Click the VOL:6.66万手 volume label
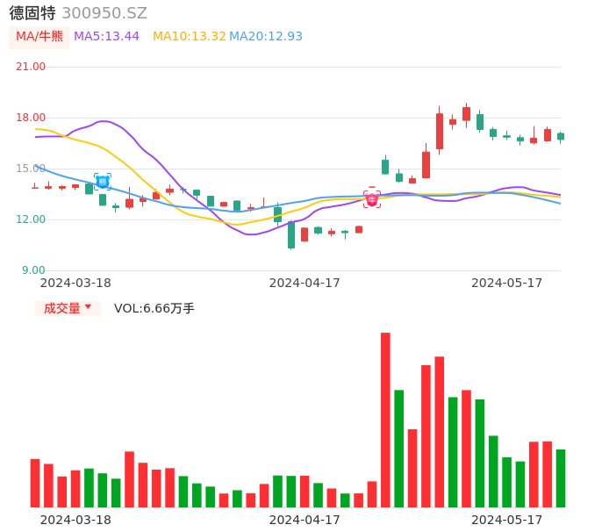This screenshot has width=602, height=532. tap(154, 308)
